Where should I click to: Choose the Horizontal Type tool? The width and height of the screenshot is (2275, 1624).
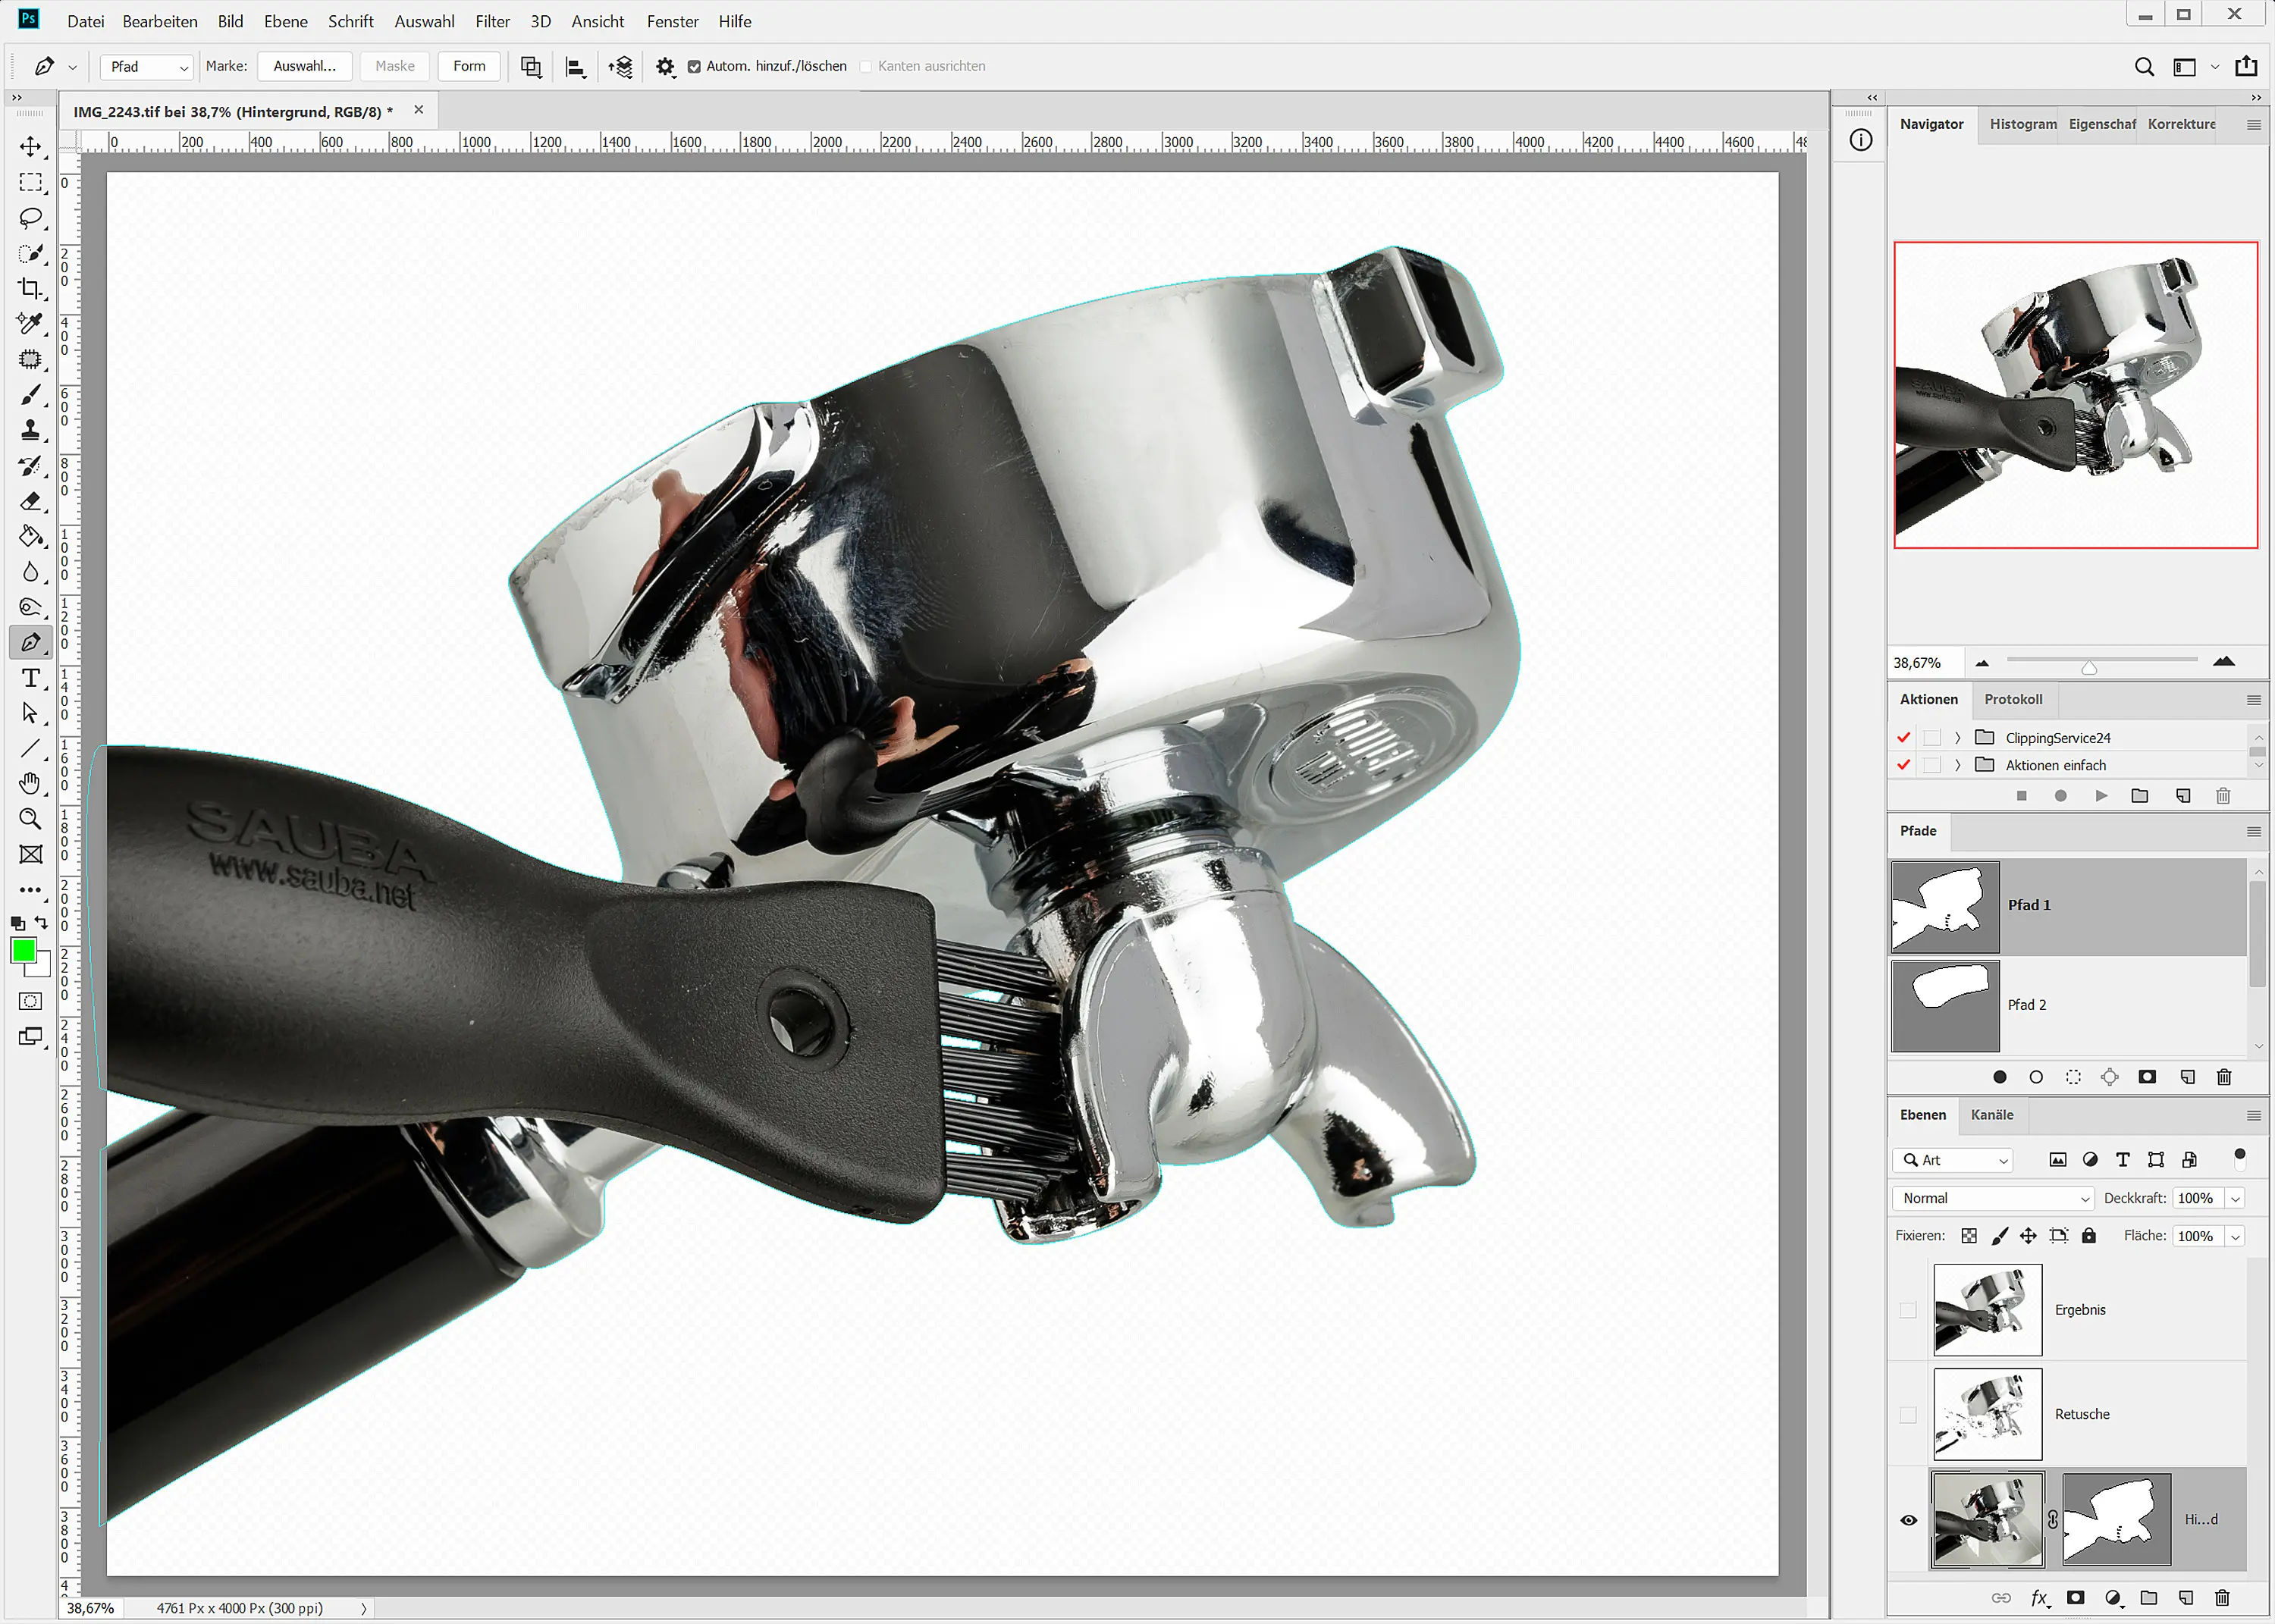30,678
